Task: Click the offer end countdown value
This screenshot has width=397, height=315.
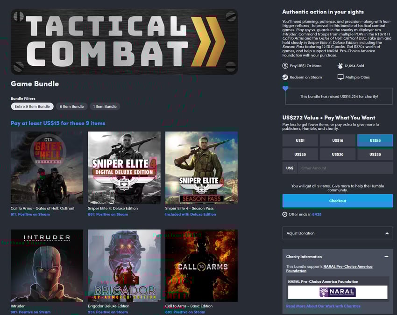Action: tap(317, 214)
